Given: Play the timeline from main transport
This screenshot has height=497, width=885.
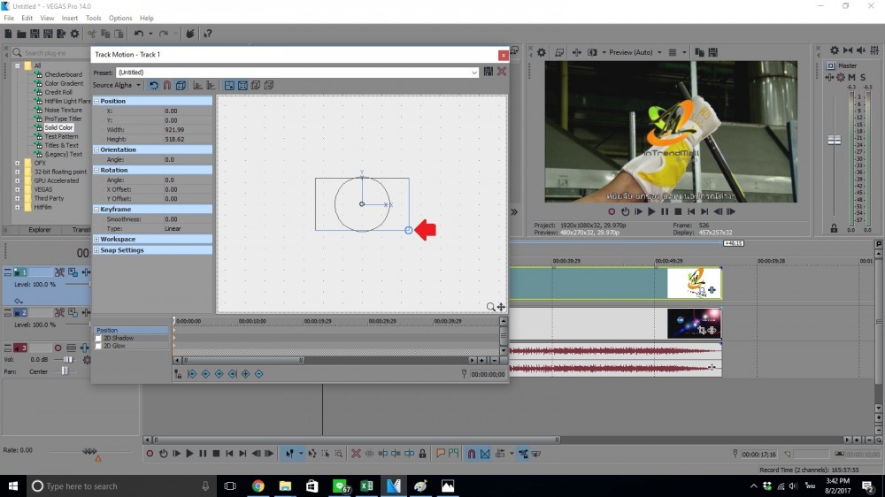Looking at the screenshot, I should click(x=189, y=454).
